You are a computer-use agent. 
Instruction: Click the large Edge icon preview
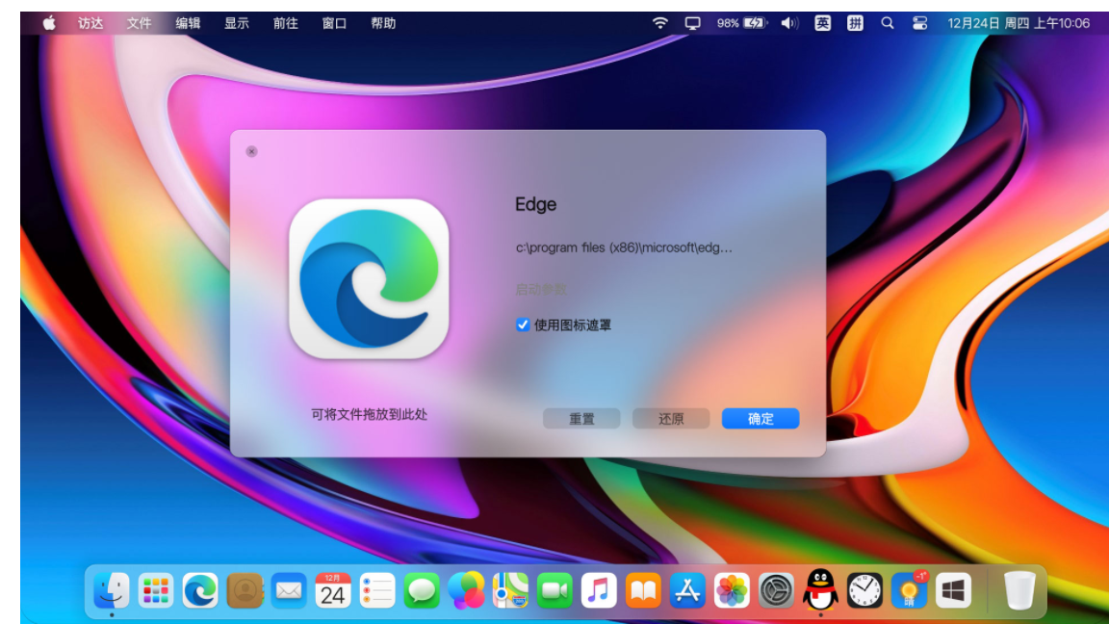click(x=370, y=278)
